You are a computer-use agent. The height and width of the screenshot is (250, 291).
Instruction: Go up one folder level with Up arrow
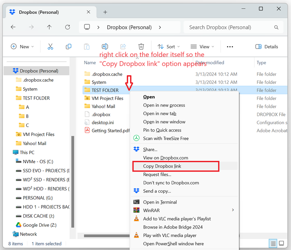[x=49, y=27]
